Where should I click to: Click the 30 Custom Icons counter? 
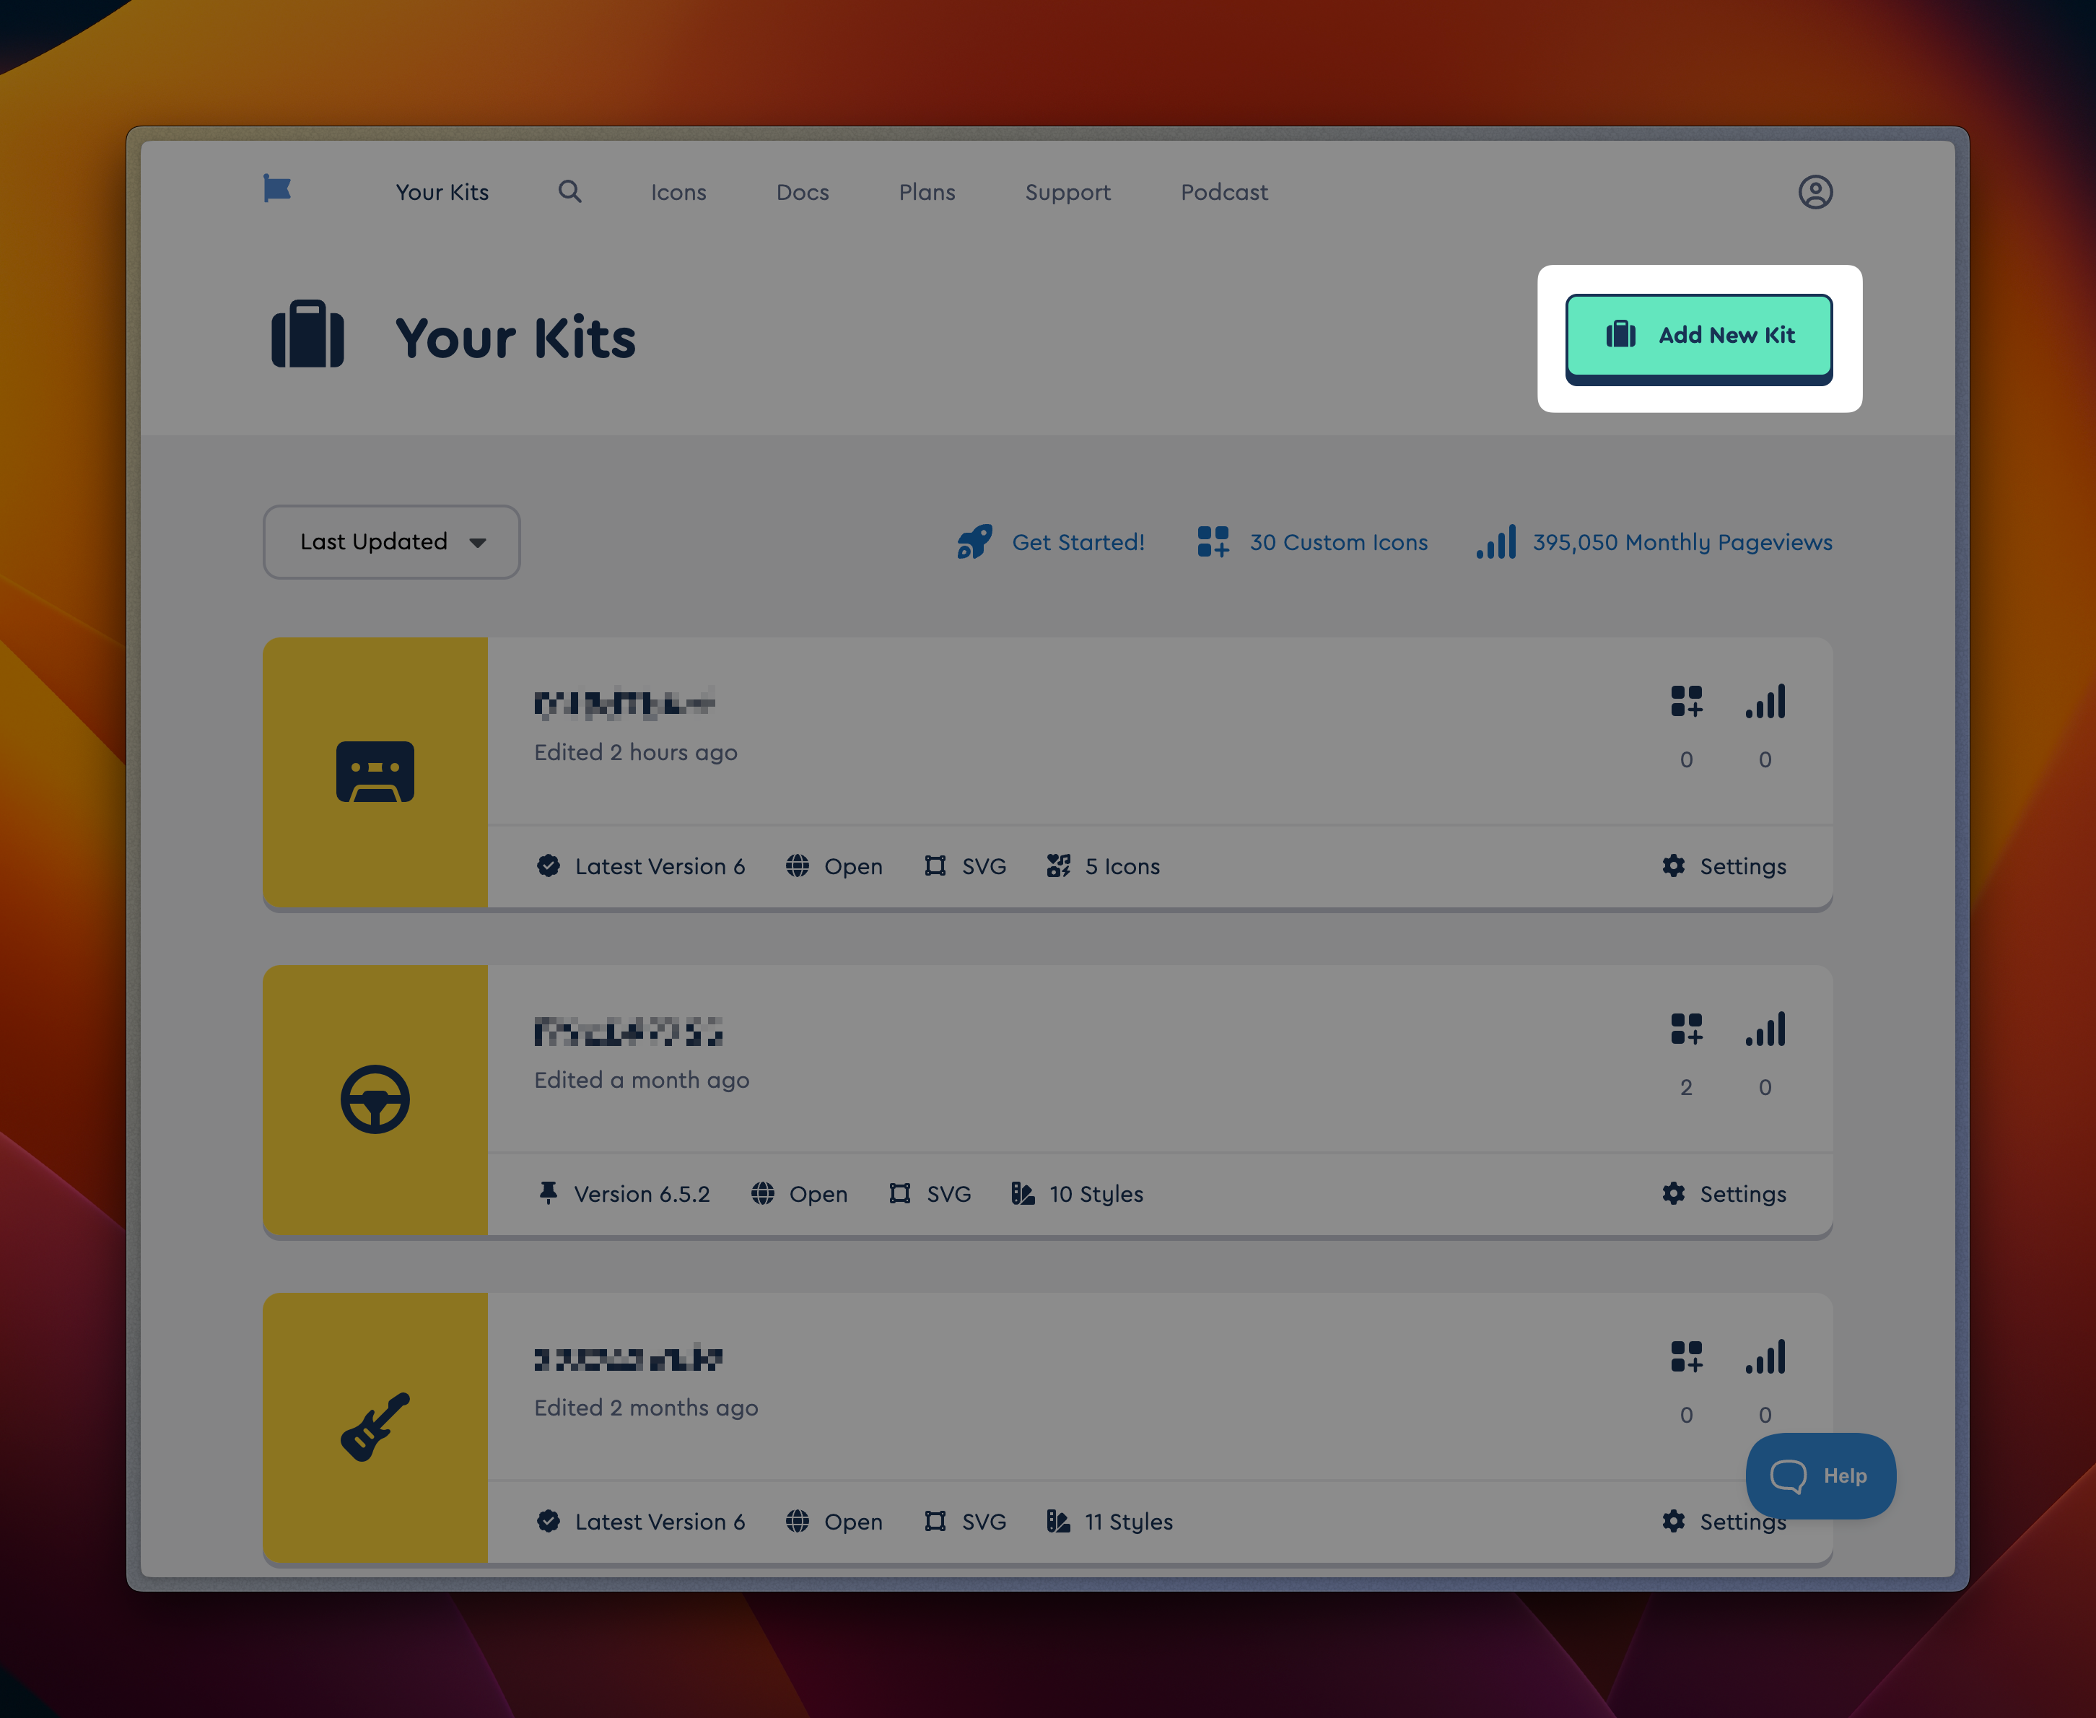coord(1338,541)
